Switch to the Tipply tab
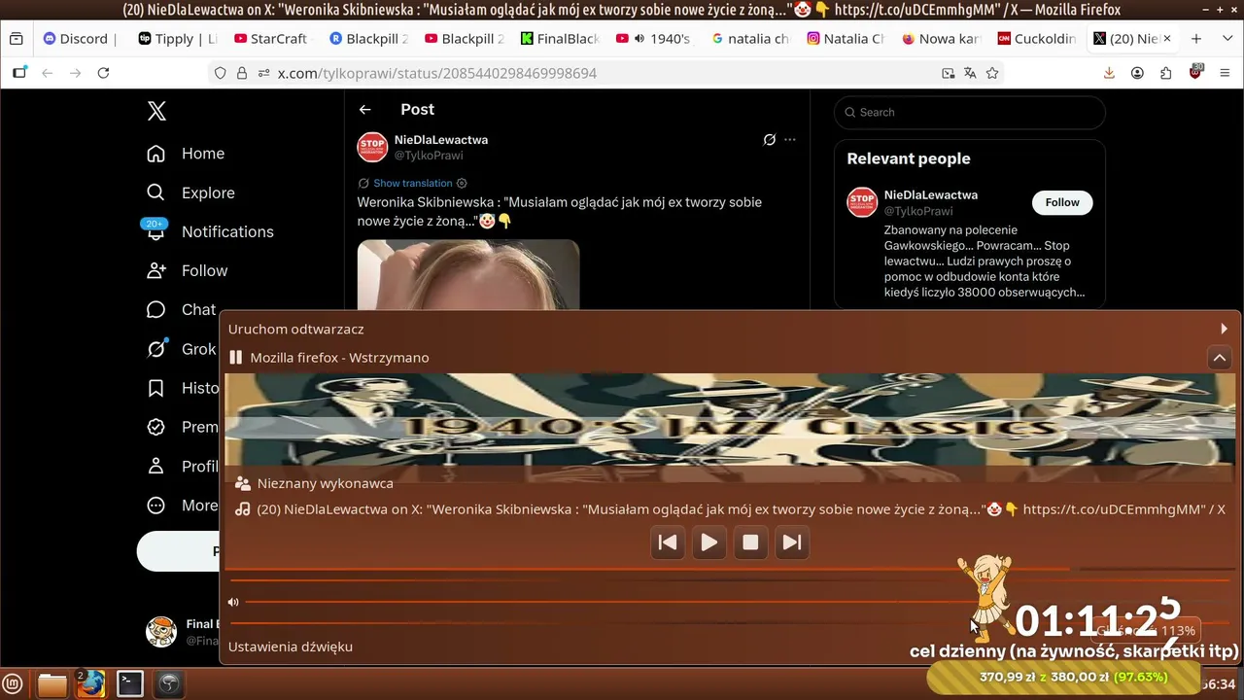The height and width of the screenshot is (700, 1244). tap(178, 39)
